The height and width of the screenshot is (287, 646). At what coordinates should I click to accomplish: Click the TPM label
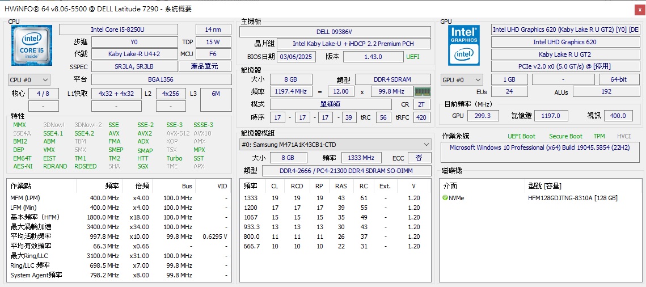click(599, 136)
